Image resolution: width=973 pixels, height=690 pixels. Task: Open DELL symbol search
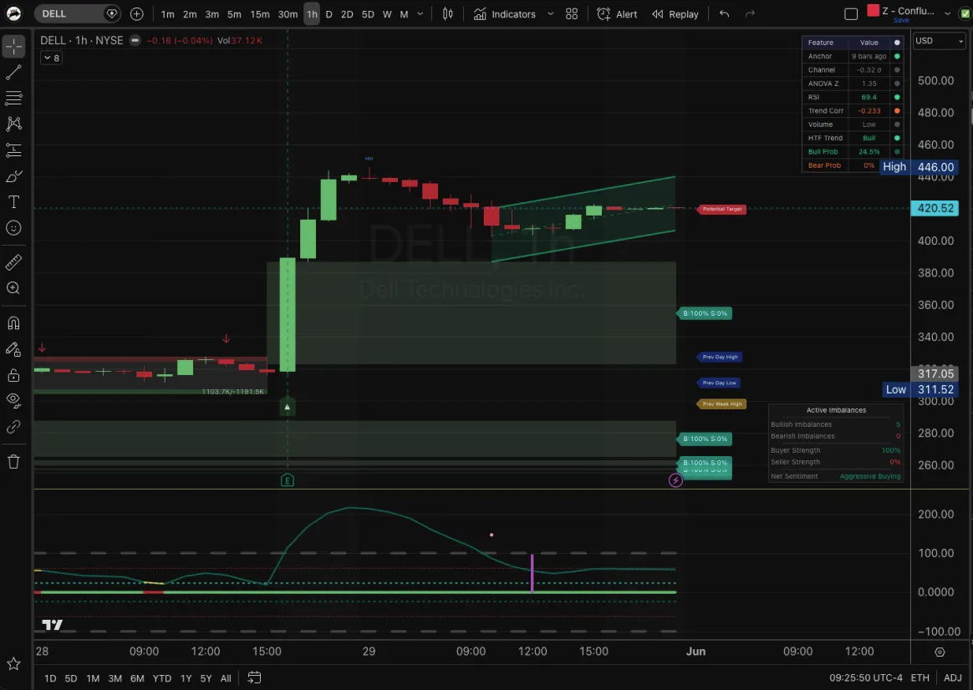[76, 13]
